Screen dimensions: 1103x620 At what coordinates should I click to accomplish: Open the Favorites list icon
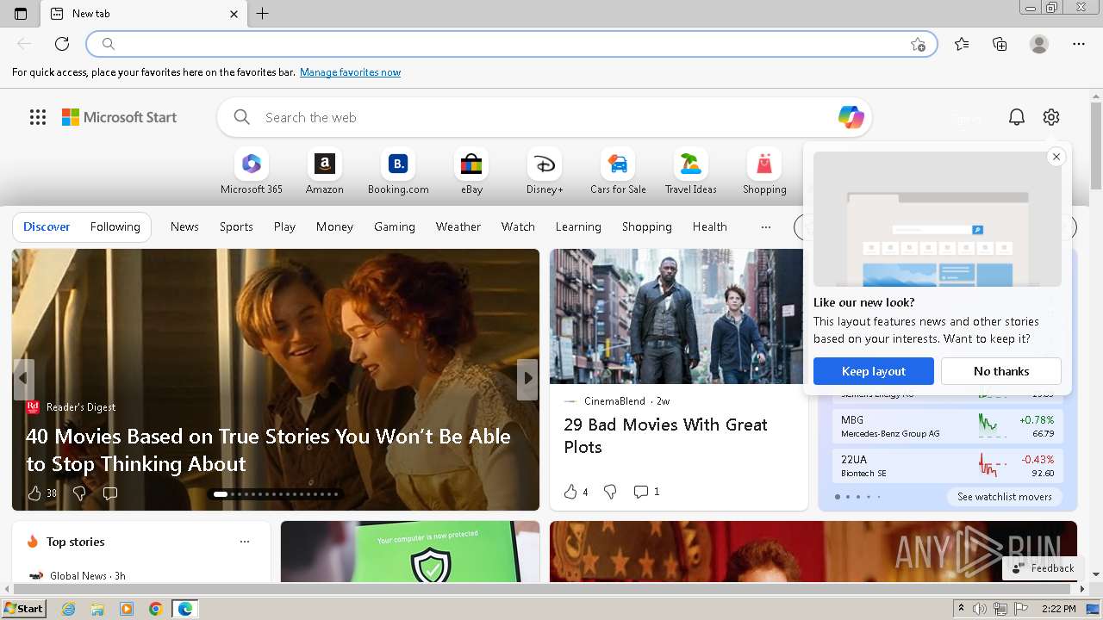point(962,44)
